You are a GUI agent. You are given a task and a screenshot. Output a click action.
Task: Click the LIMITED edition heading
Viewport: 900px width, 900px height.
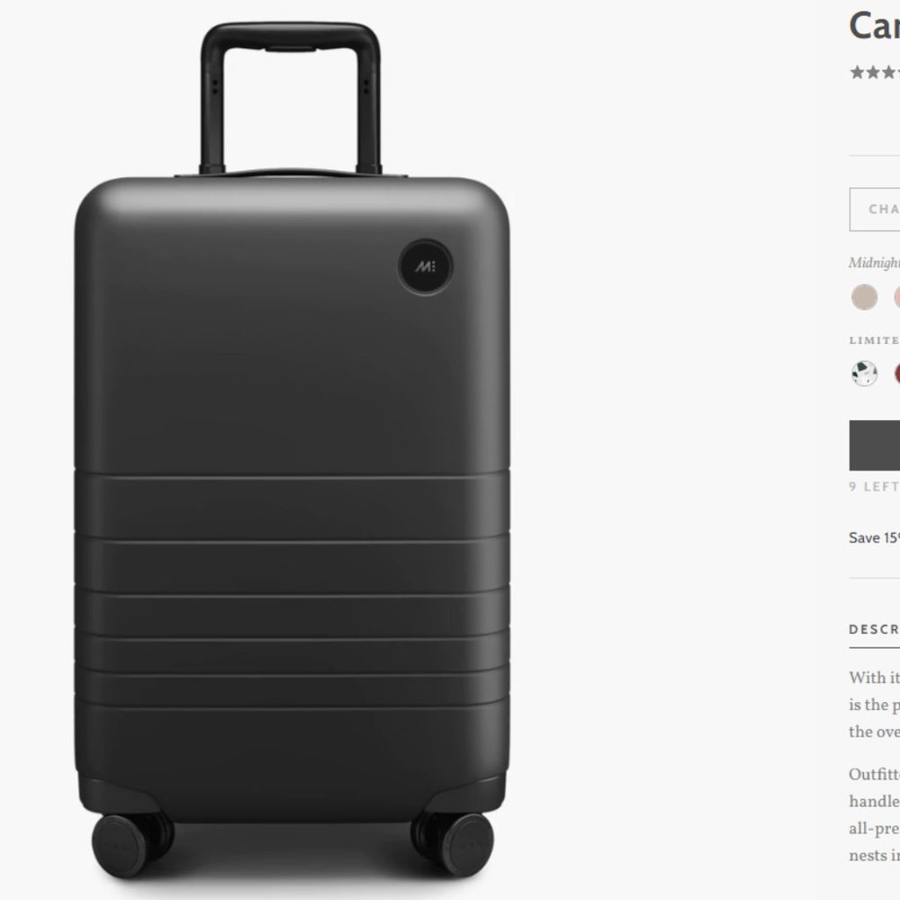tap(873, 340)
